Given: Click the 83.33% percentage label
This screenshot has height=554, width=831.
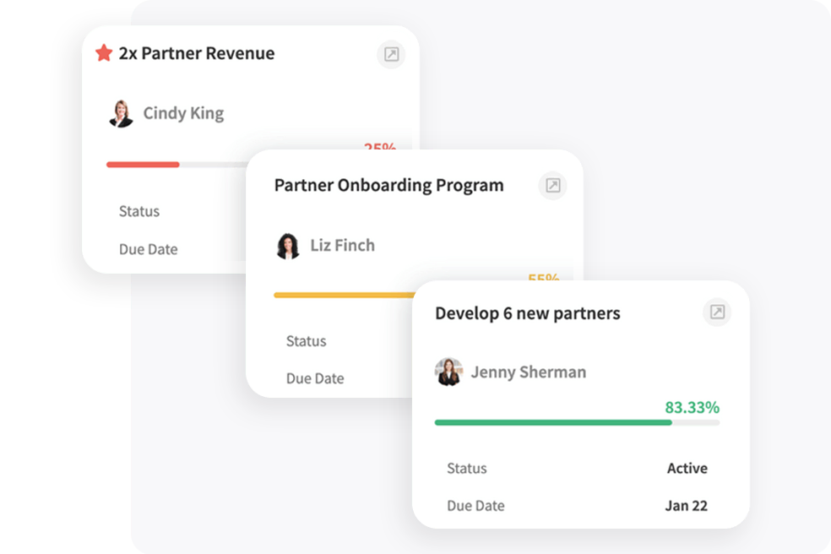Looking at the screenshot, I should tap(692, 408).
